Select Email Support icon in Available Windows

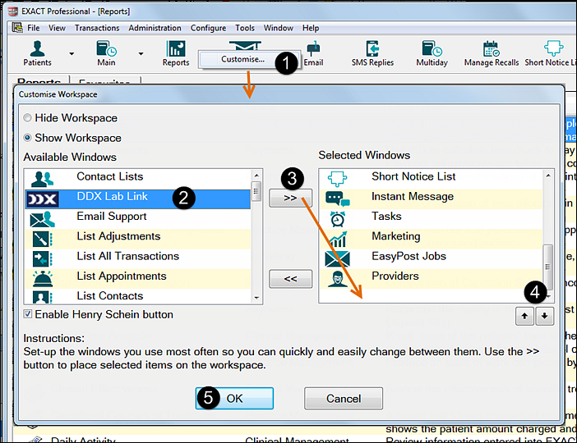click(x=42, y=219)
